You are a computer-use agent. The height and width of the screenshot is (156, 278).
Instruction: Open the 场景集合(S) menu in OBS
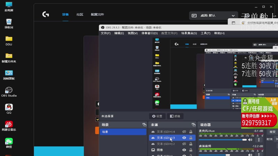click(189, 33)
